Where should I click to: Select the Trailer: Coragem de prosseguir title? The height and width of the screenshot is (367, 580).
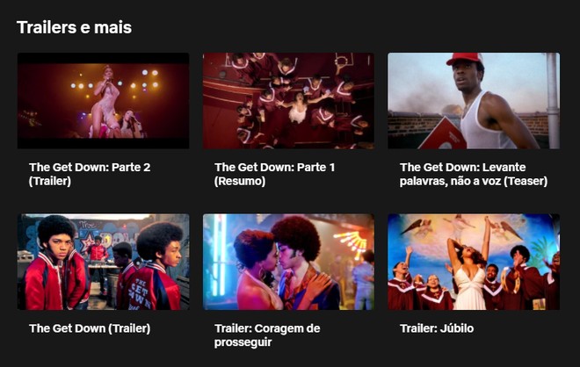(267, 335)
